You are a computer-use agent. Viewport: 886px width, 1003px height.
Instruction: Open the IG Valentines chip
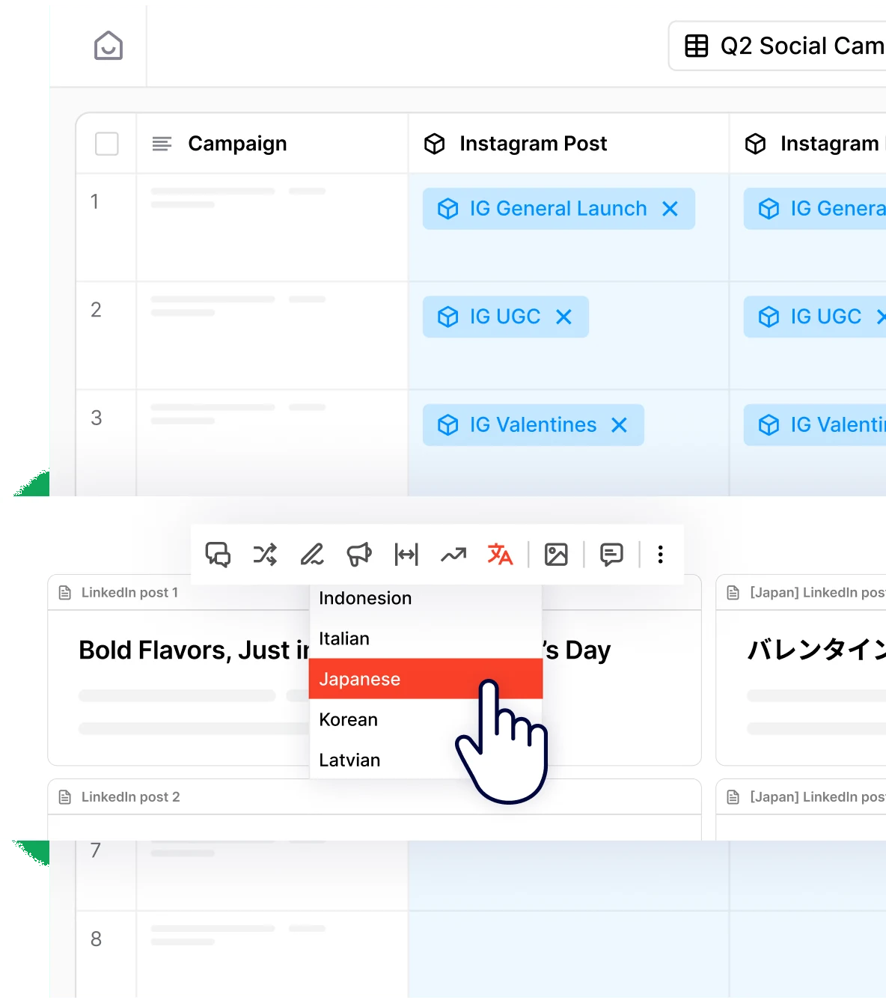[533, 425]
